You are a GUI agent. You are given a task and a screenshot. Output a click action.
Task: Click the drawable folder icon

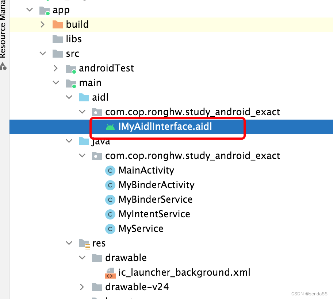click(97, 258)
